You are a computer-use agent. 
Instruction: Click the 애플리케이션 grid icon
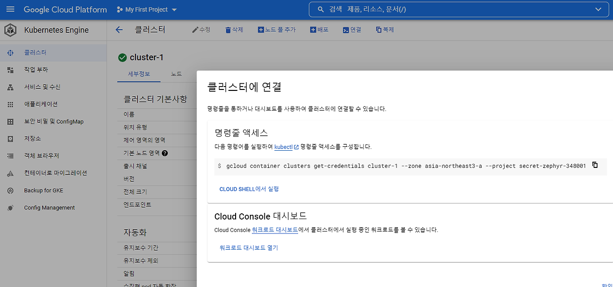(11, 104)
